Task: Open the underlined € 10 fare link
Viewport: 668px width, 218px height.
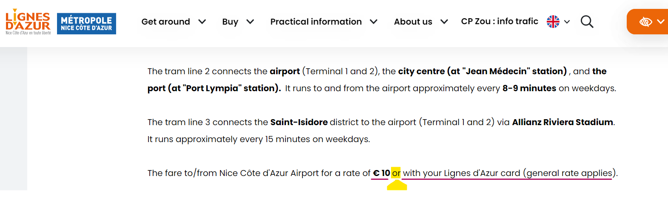Action: [x=381, y=173]
